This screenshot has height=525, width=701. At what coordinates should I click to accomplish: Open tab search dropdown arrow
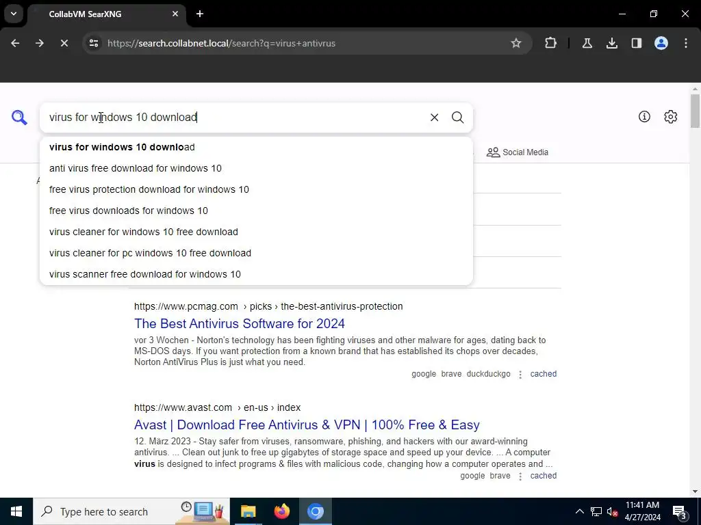pyautogui.click(x=14, y=14)
